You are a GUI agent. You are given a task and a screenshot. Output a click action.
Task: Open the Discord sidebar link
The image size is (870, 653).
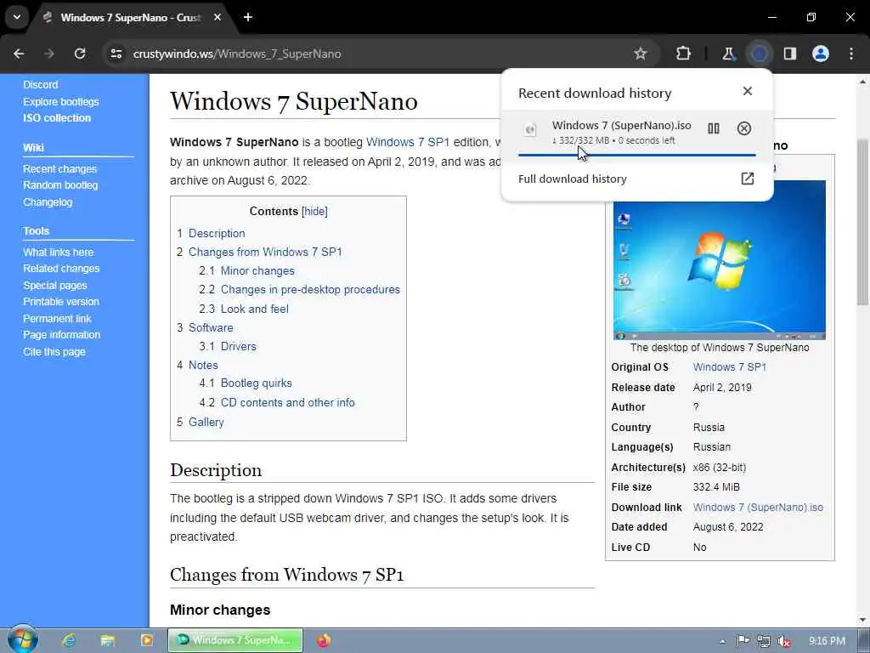coord(41,84)
